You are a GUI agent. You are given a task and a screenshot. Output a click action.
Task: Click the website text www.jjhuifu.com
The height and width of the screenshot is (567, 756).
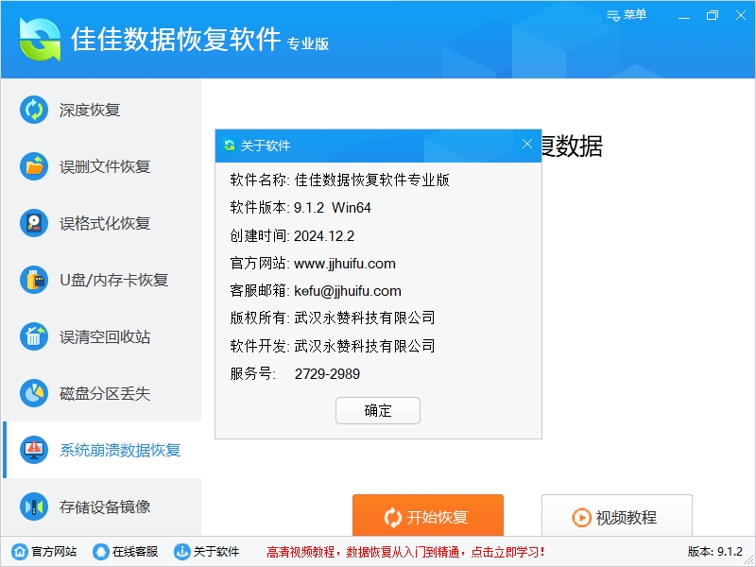click(x=345, y=264)
